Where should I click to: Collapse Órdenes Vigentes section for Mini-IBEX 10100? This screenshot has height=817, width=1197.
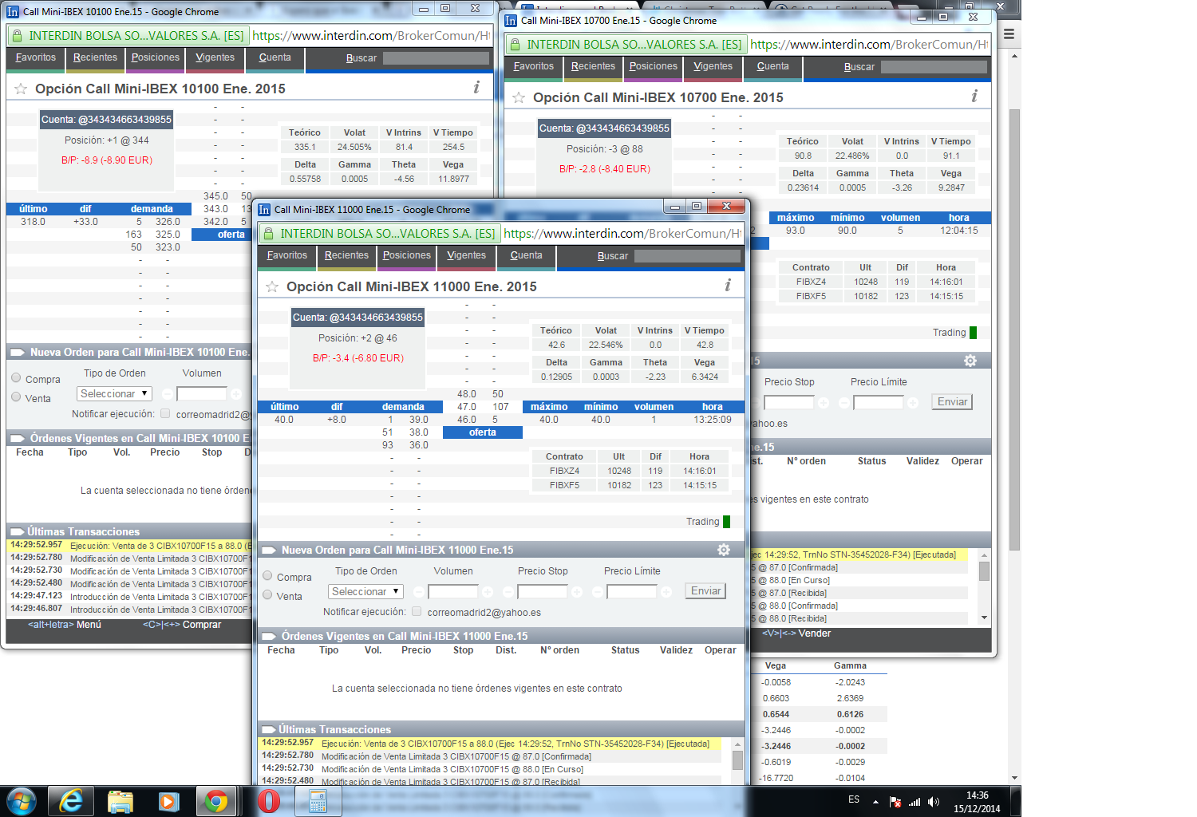pyautogui.click(x=17, y=438)
